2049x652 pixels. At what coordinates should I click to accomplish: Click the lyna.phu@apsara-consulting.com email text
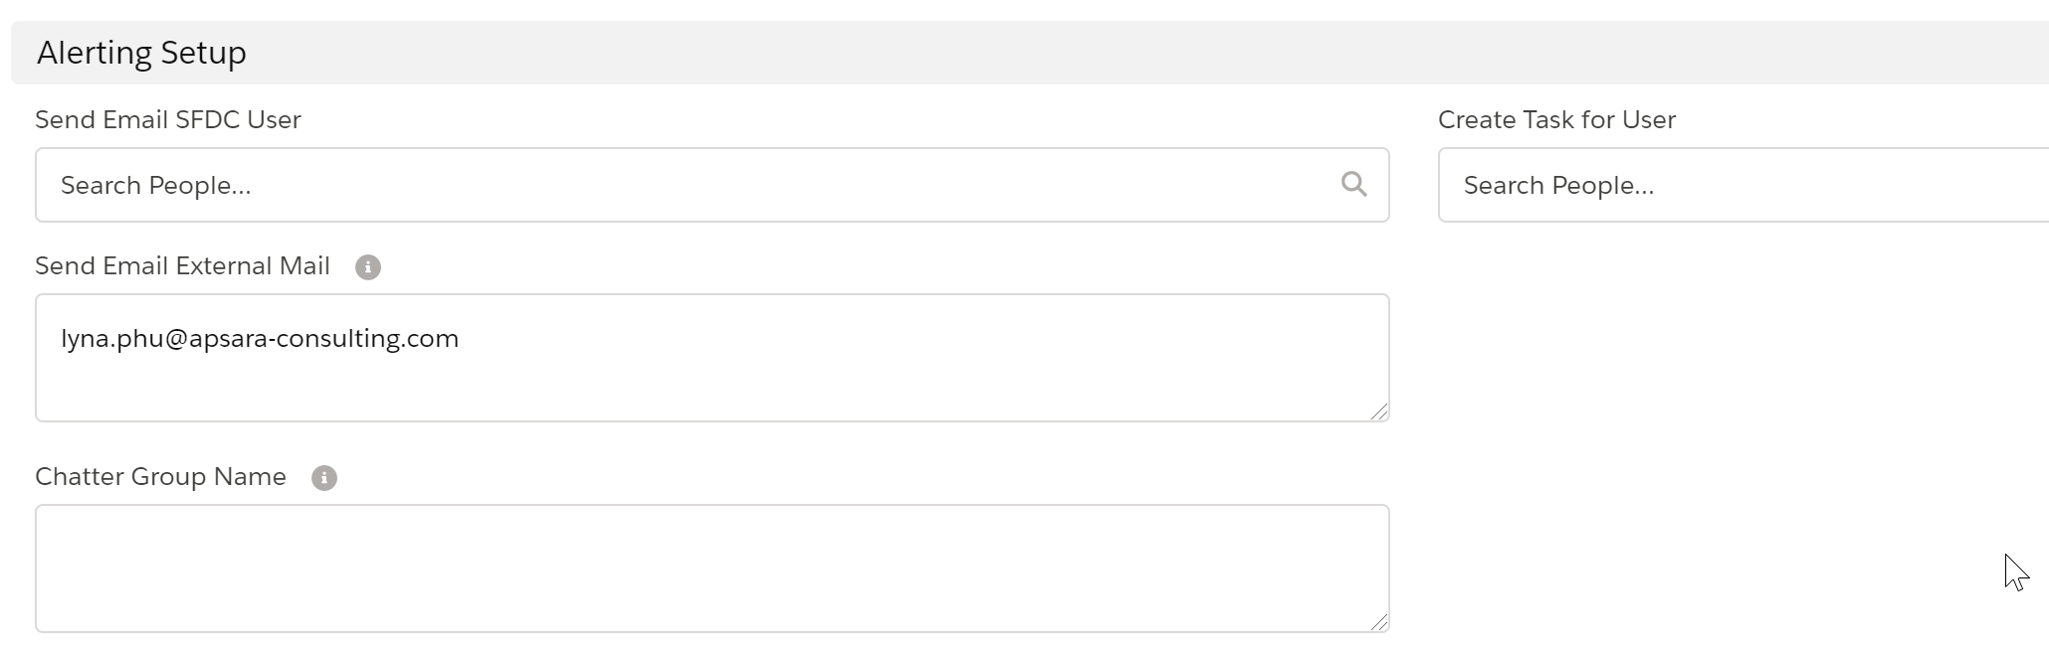click(x=260, y=339)
